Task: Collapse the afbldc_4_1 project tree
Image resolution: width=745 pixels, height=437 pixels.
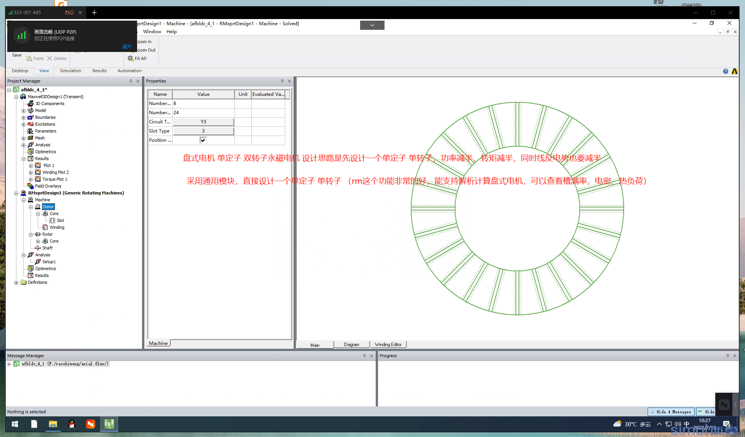Action: 9,90
